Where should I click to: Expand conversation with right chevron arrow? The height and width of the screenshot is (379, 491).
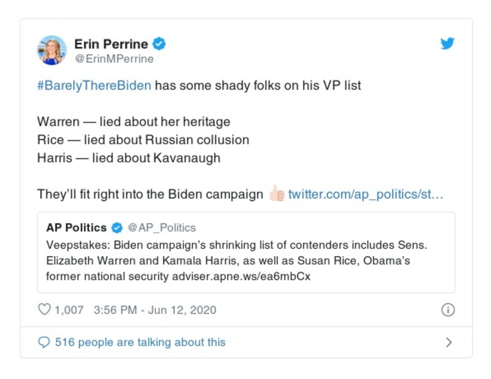point(449,342)
